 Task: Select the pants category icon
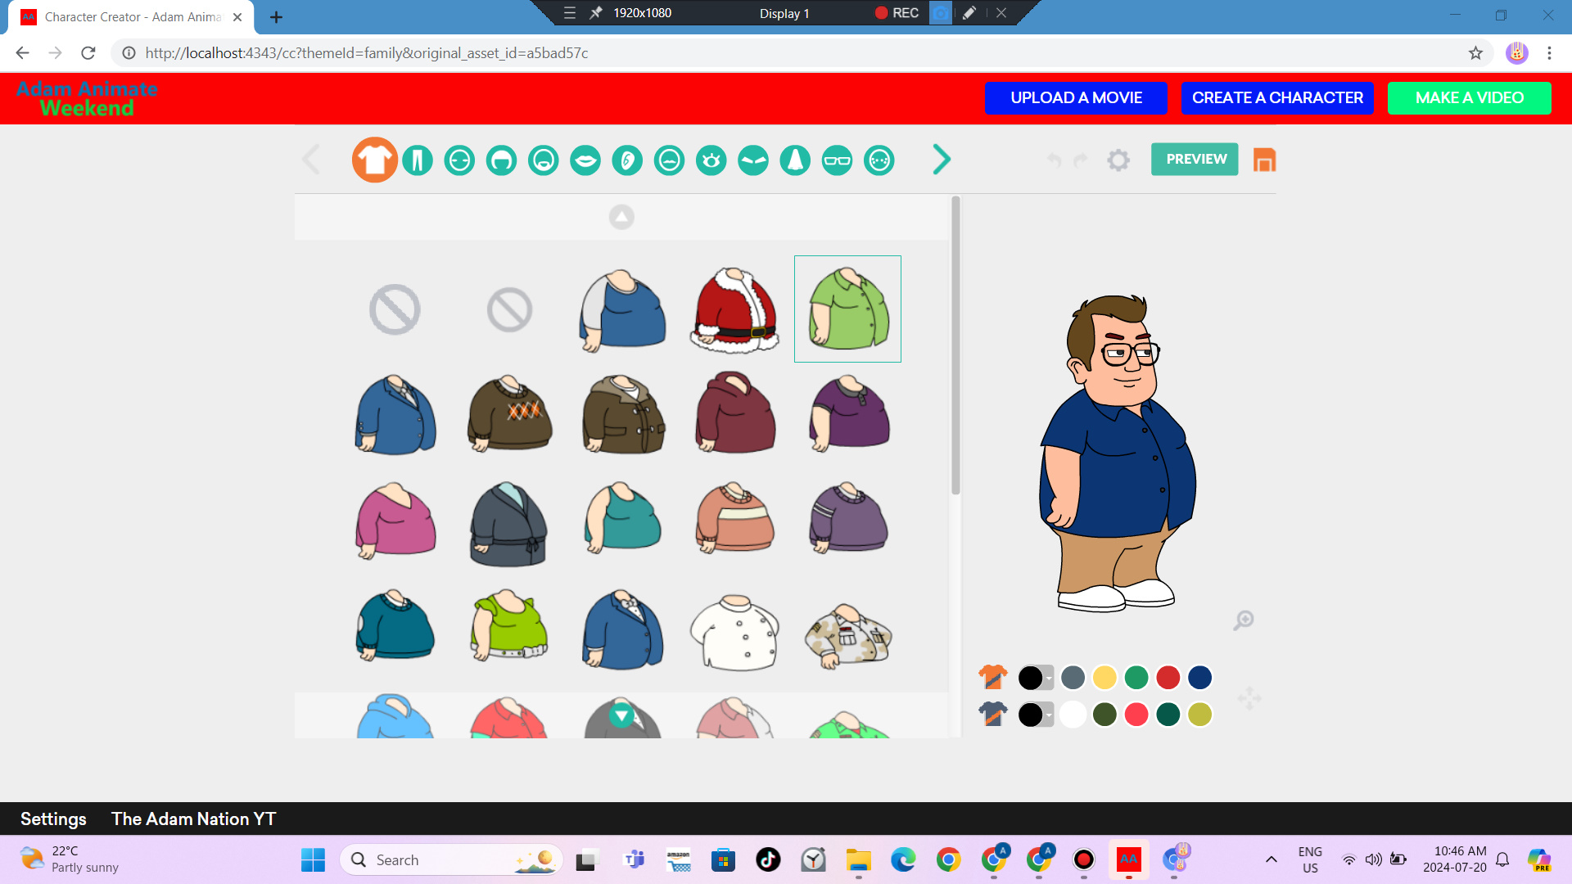tap(418, 160)
